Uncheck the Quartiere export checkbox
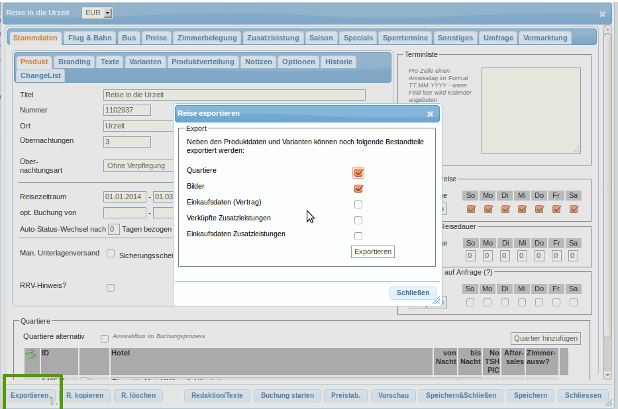The image size is (618, 409). coord(358,173)
